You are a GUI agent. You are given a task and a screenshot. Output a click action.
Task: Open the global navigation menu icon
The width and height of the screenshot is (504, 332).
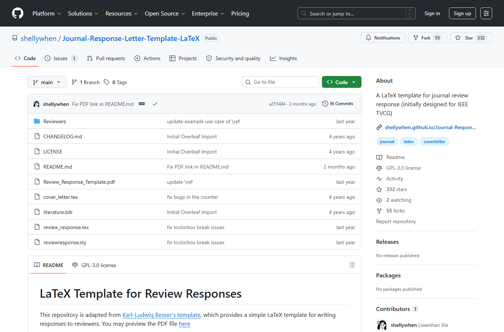point(486,13)
